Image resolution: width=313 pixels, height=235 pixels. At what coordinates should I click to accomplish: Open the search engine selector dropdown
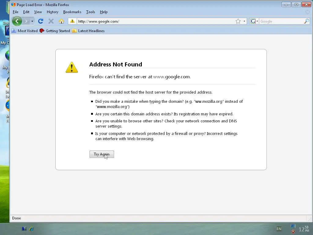coord(254,21)
